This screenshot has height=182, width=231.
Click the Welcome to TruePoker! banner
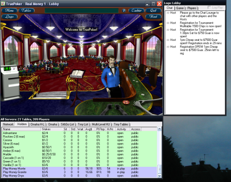(81, 29)
